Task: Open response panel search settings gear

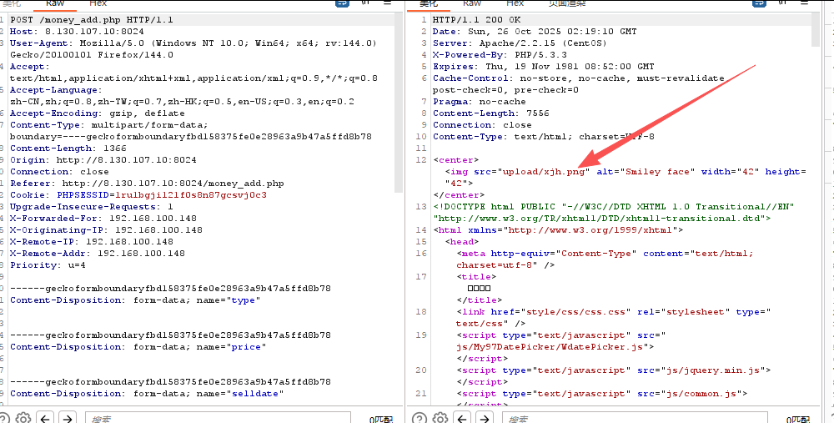Action: click(440, 418)
